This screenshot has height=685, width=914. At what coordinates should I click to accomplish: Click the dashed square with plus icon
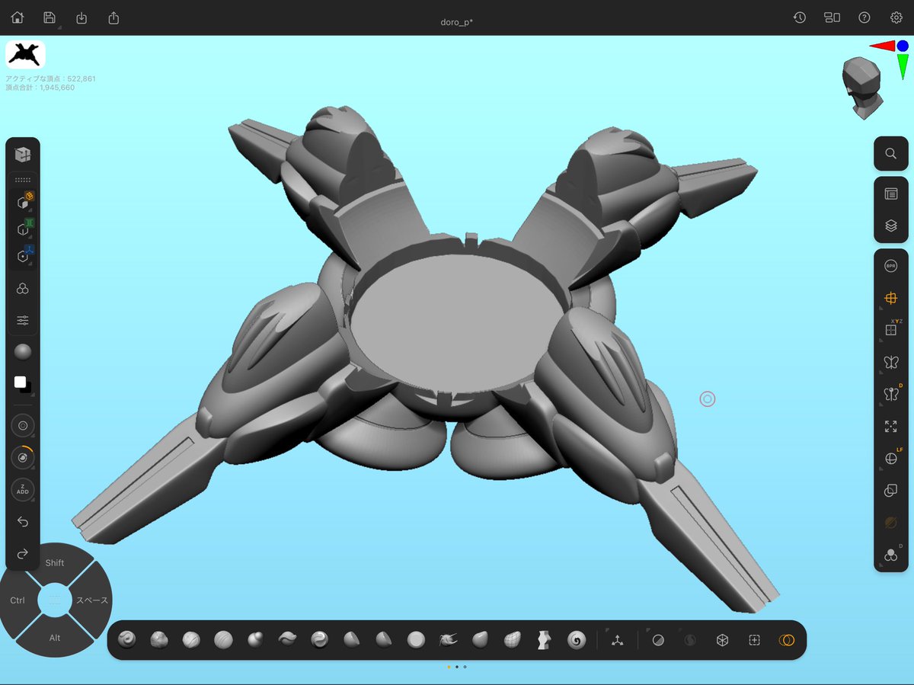click(754, 640)
